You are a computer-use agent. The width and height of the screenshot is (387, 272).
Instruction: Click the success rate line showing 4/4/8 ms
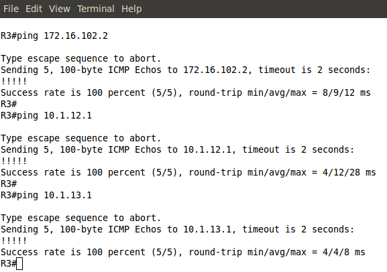[x=182, y=252]
